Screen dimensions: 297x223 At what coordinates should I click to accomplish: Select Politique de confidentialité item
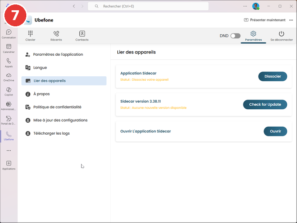(64, 107)
